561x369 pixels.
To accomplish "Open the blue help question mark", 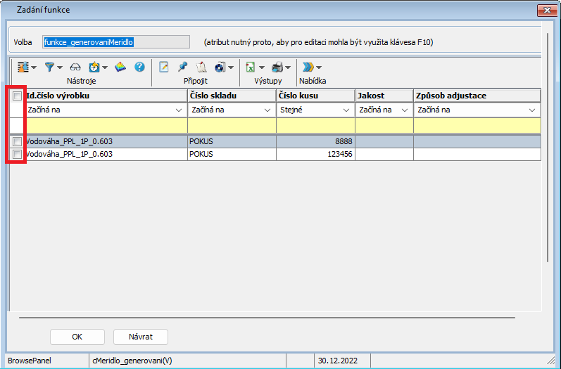I will 139,67.
